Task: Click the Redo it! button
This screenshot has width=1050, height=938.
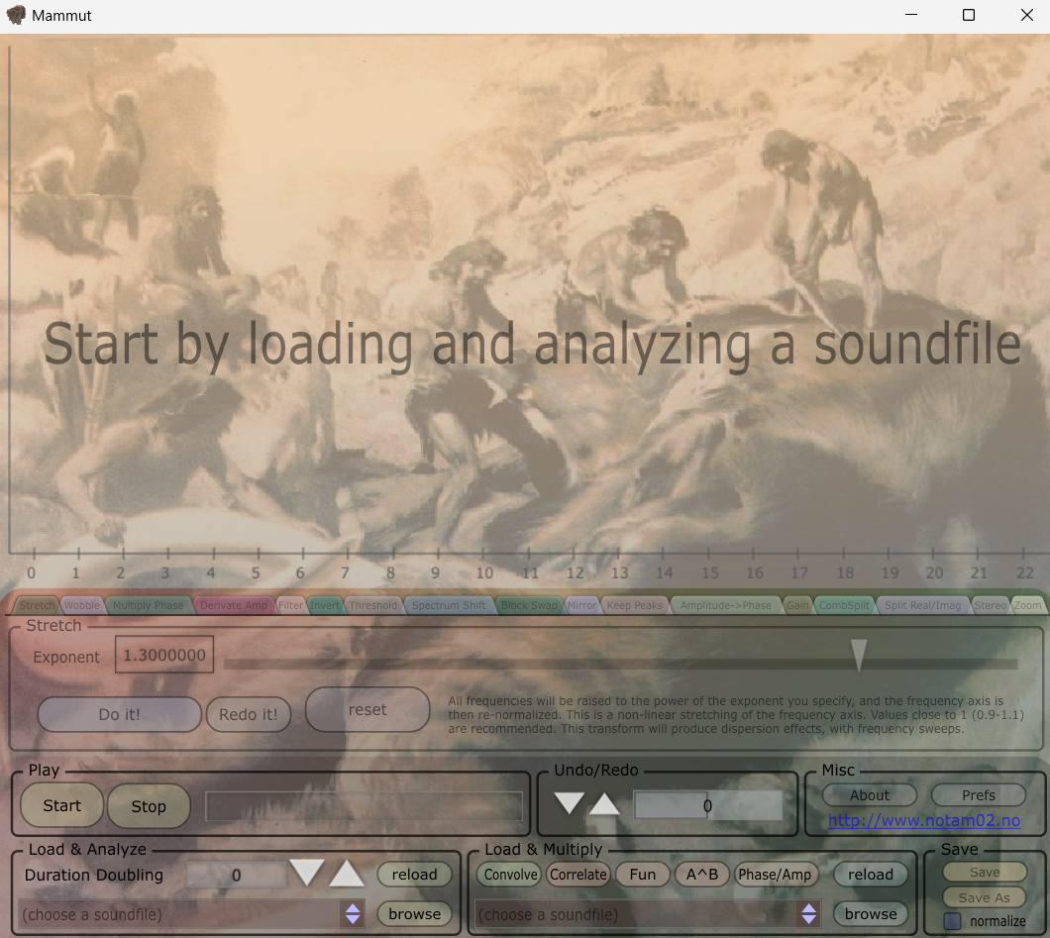Action: (x=249, y=714)
